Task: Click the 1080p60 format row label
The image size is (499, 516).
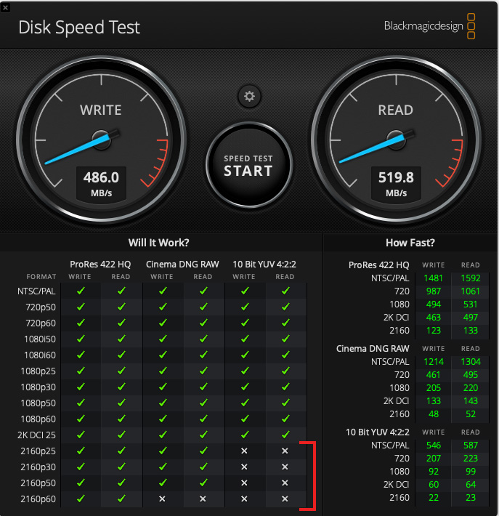Action: pyautogui.click(x=38, y=419)
